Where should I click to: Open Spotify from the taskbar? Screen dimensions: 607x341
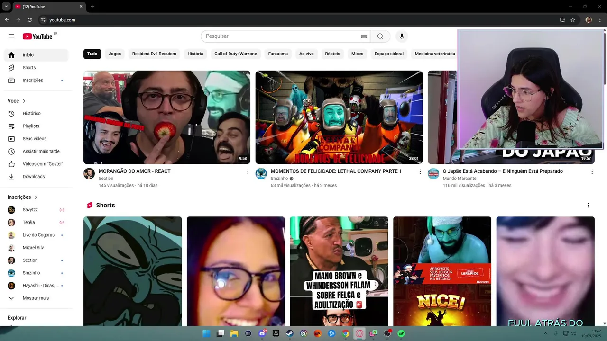pyautogui.click(x=401, y=333)
